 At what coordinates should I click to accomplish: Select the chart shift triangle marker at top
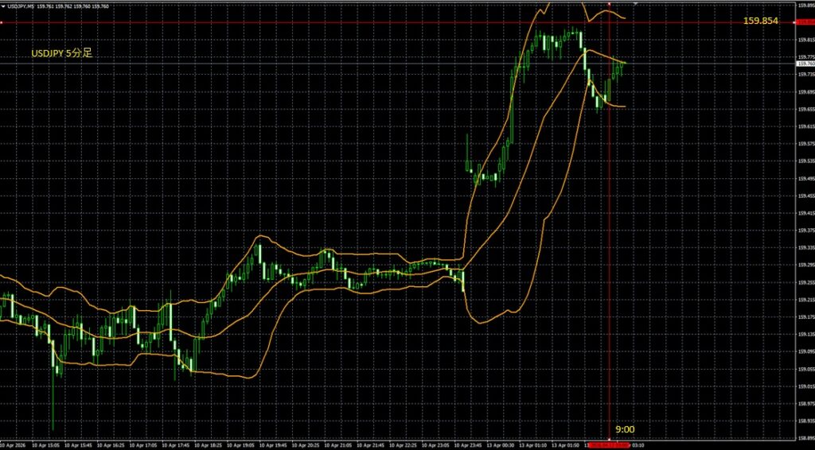(635, 4)
